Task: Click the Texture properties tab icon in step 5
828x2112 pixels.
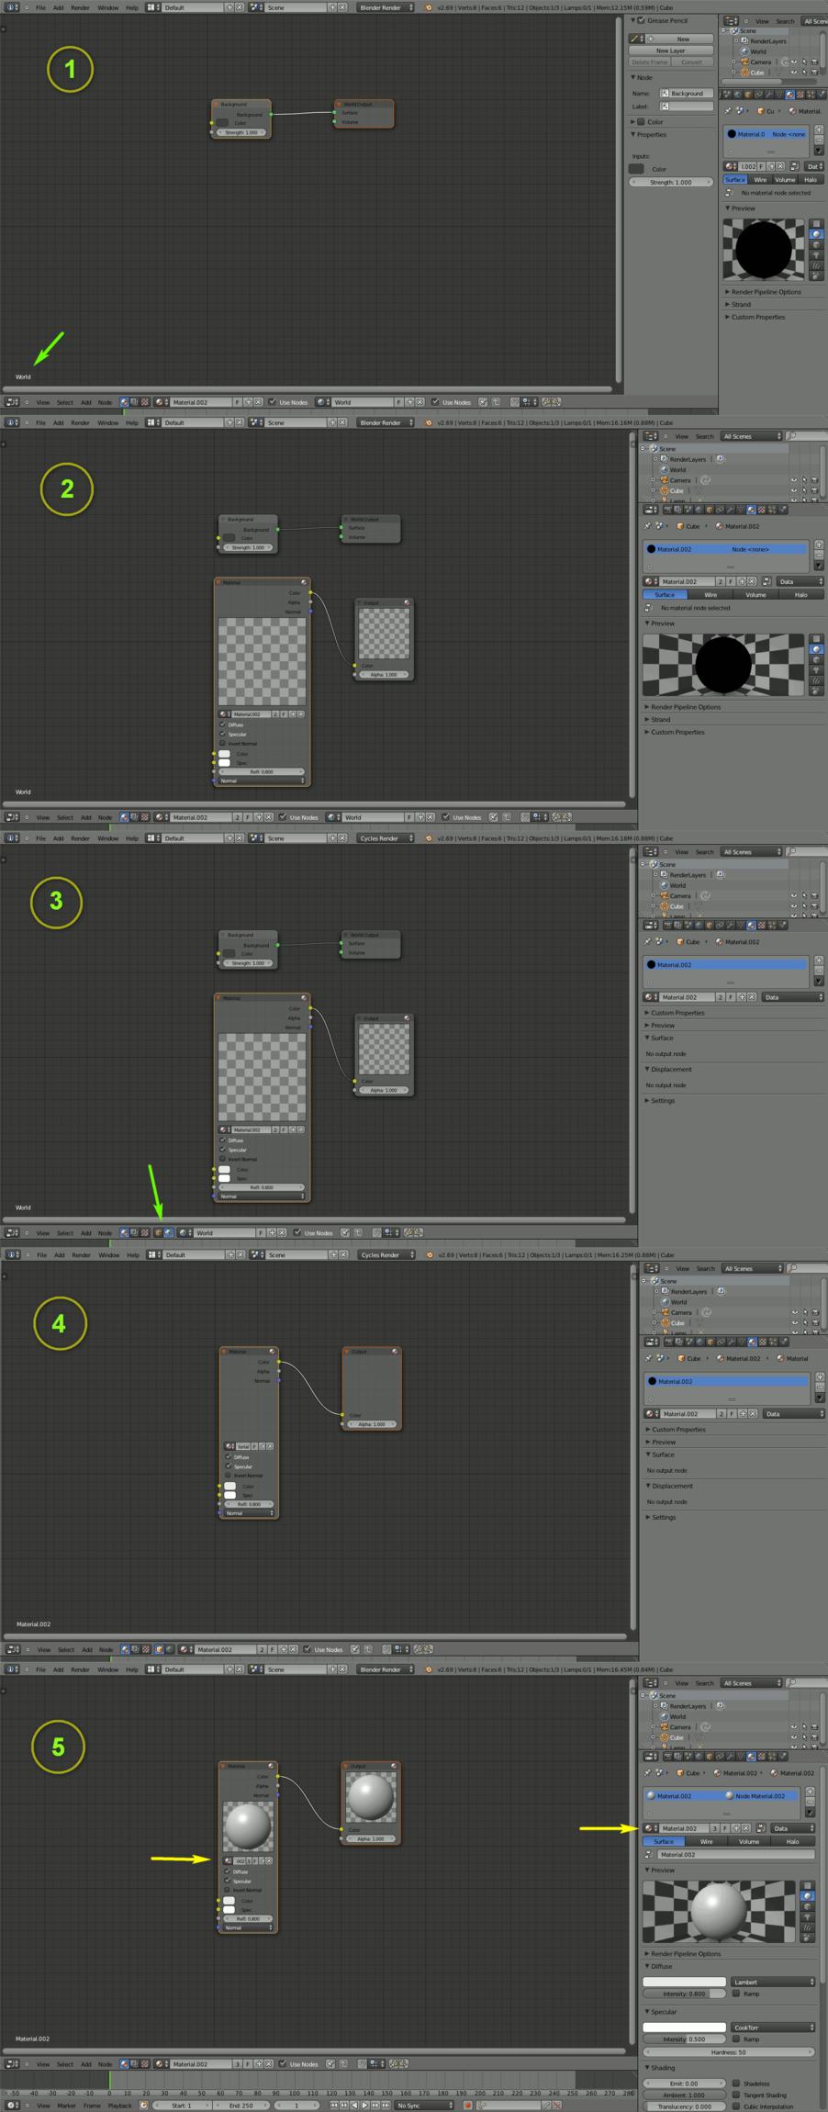Action: tap(762, 1757)
